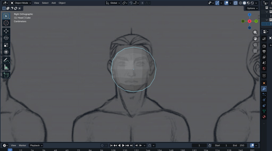
Task: Open the Global transform orientation dropdown
Action: point(113,3)
